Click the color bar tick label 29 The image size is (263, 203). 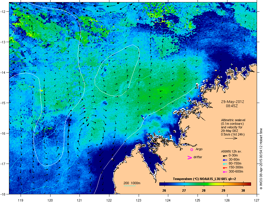pyautogui.click(x=224, y=190)
